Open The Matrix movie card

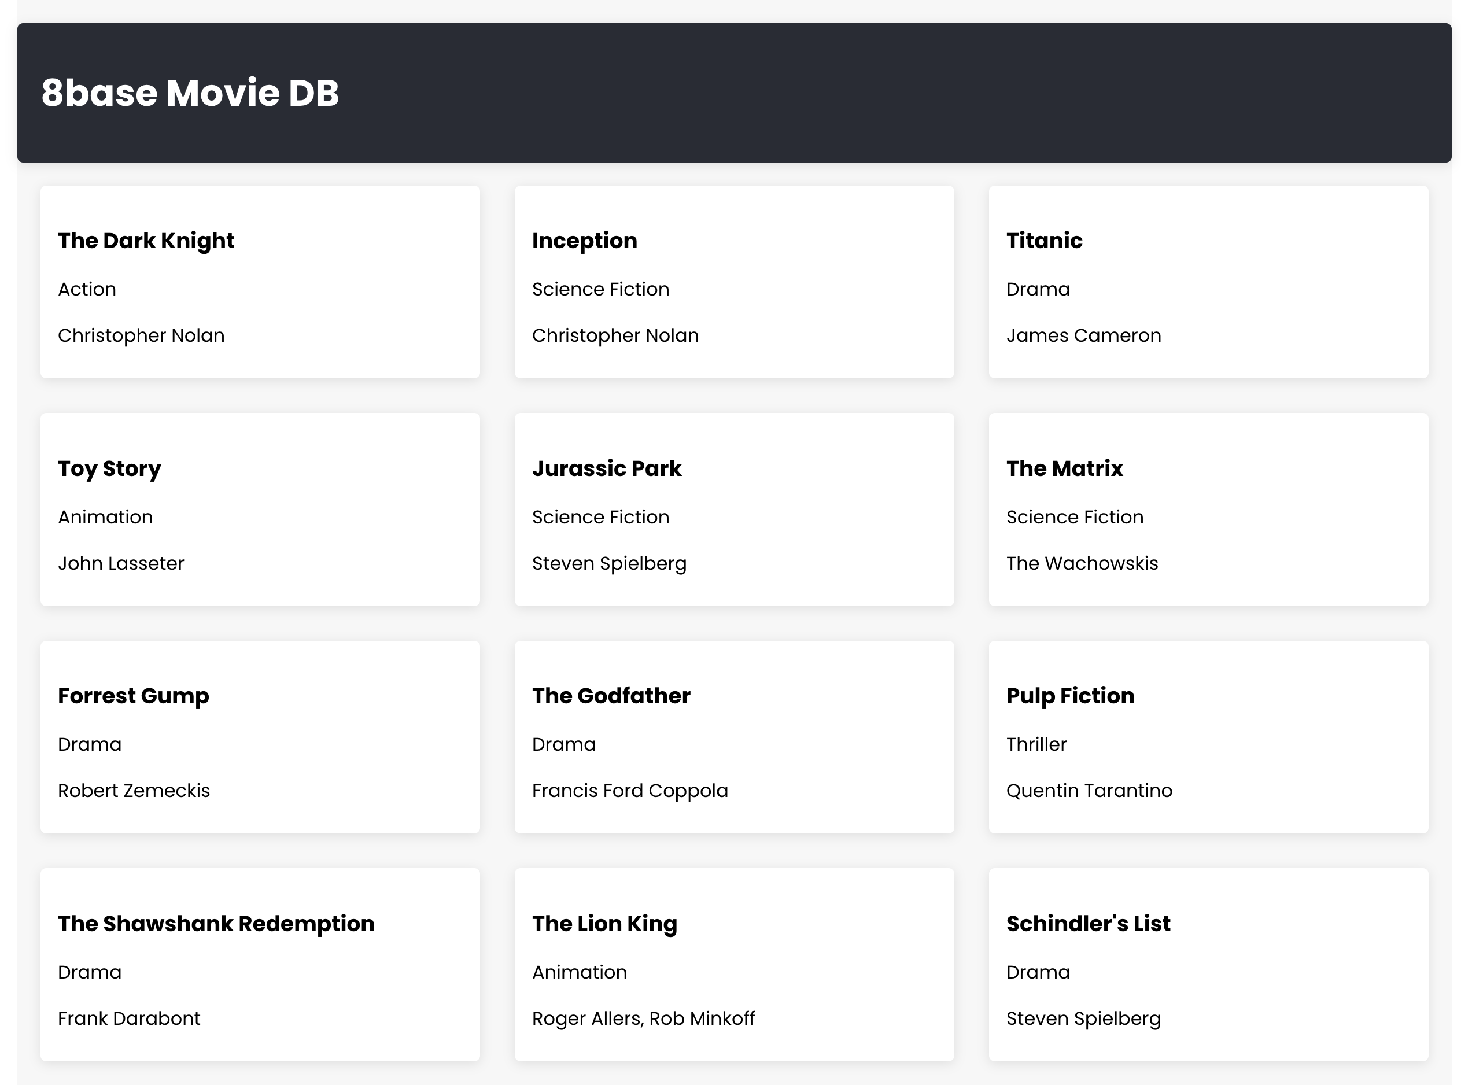point(1208,509)
